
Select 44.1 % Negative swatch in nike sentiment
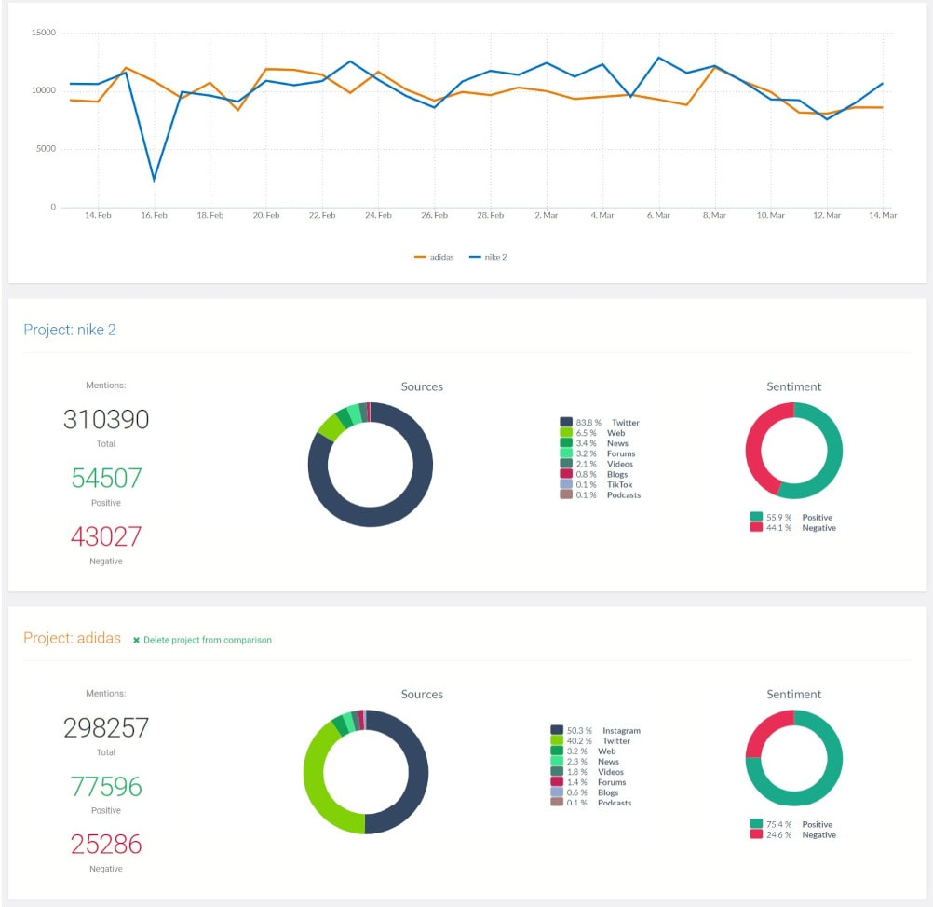(x=756, y=527)
